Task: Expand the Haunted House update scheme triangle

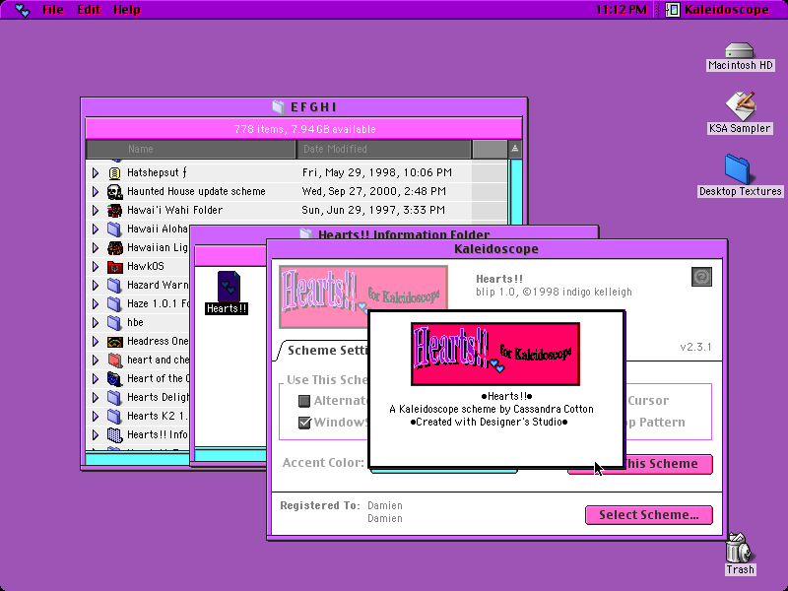Action: 96,191
